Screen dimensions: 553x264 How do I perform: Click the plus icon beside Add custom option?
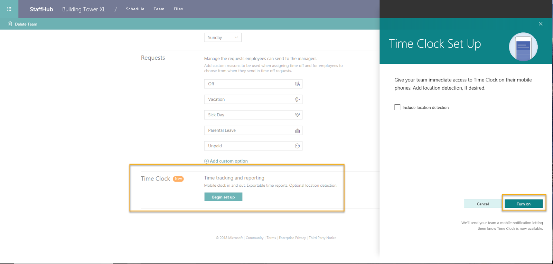point(206,161)
